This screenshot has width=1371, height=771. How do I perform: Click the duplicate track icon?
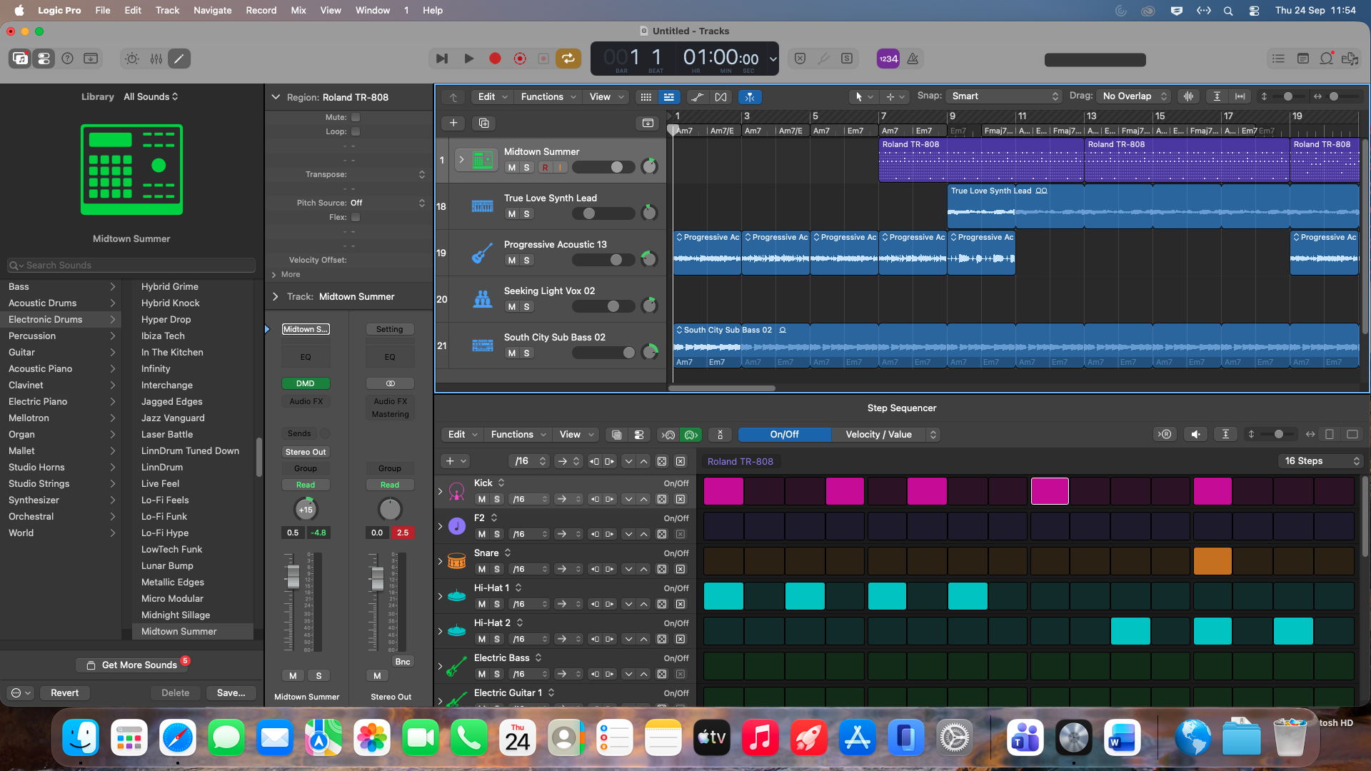(484, 123)
